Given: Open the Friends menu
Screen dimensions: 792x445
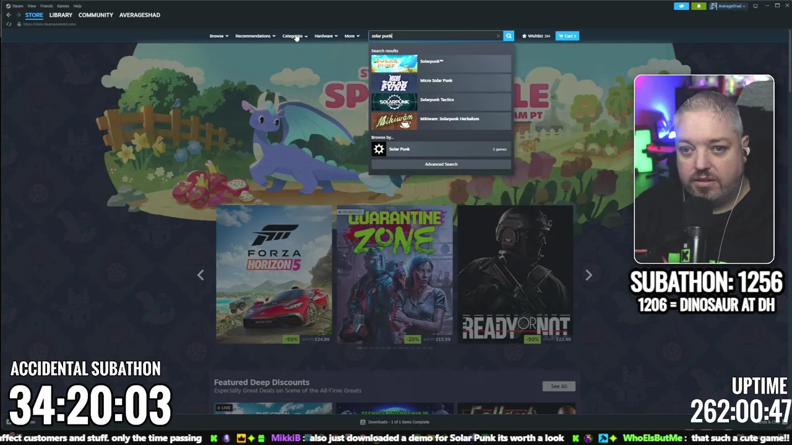Looking at the screenshot, I should (x=46, y=6).
